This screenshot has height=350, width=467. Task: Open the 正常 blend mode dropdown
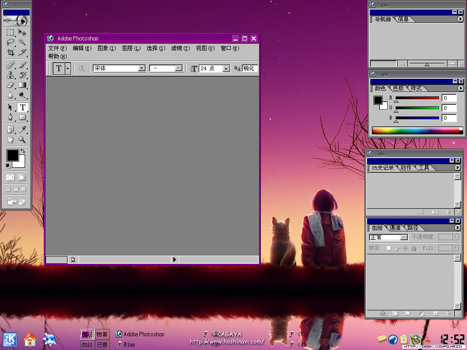pos(404,237)
